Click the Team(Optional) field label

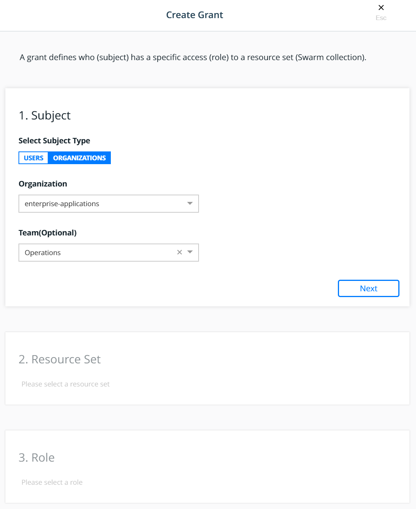point(48,233)
